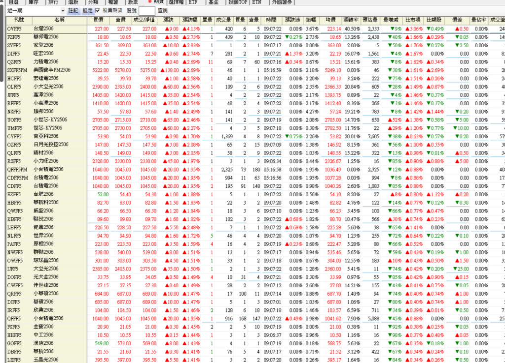
Task: Sort by the 量佔率 column header
Action: (x=479, y=20)
